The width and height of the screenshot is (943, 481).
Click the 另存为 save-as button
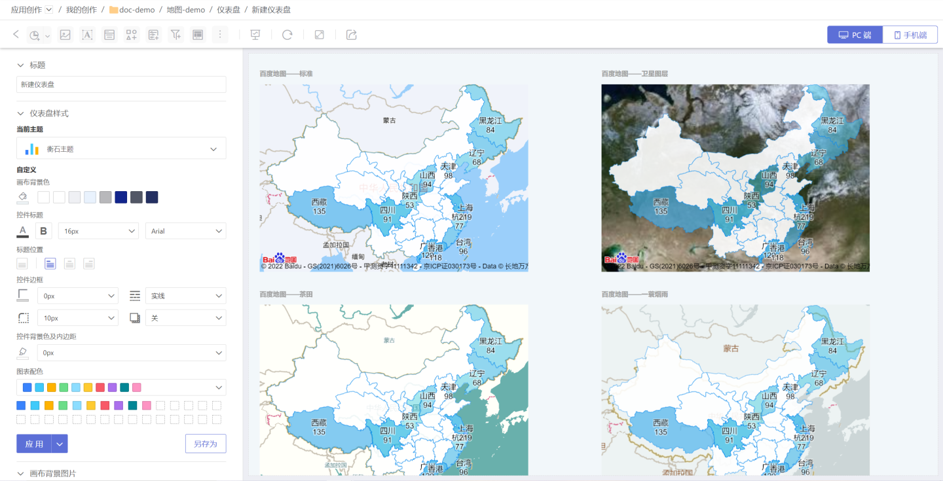pyautogui.click(x=206, y=444)
